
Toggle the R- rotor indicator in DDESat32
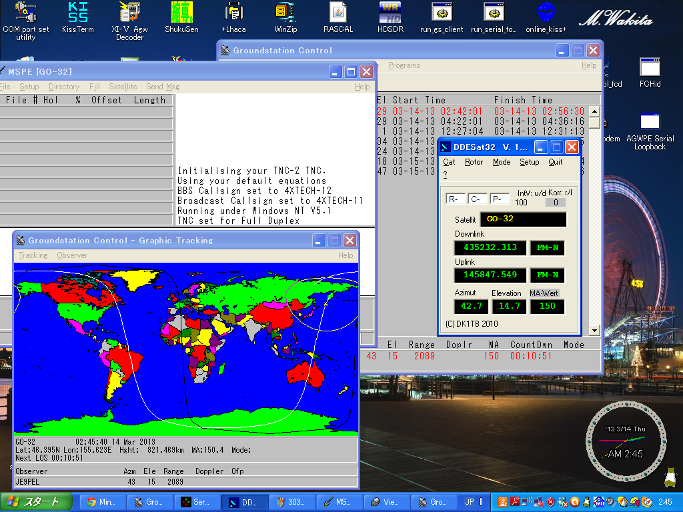click(x=455, y=199)
